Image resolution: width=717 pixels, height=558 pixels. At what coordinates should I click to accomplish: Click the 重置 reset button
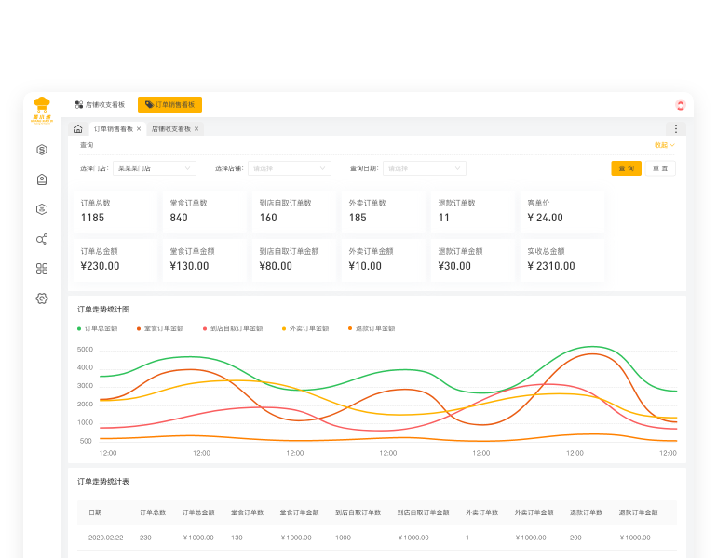coord(660,168)
